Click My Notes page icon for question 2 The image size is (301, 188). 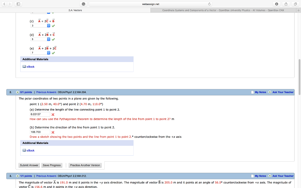[x=252, y=92]
